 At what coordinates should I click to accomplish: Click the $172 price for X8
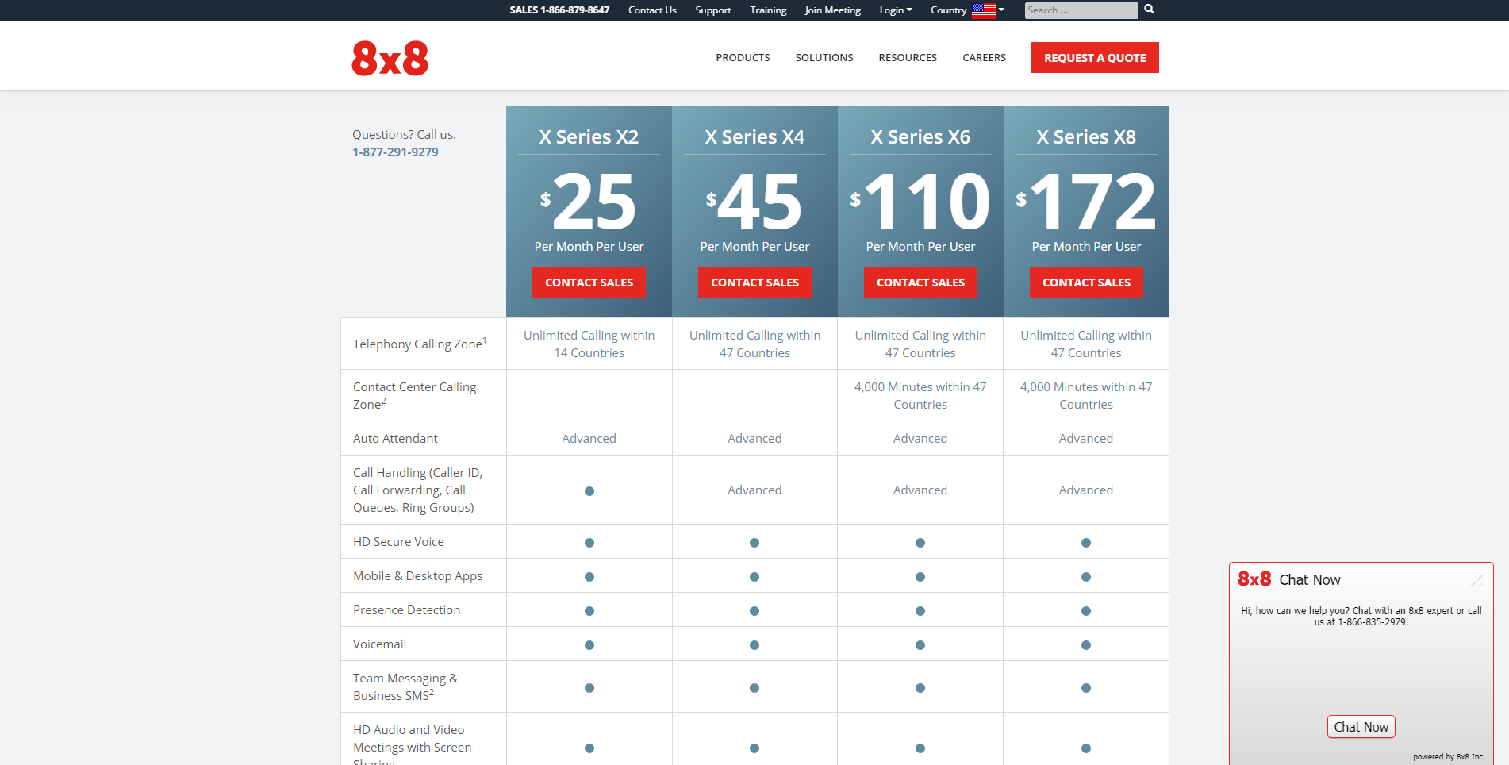click(1086, 202)
